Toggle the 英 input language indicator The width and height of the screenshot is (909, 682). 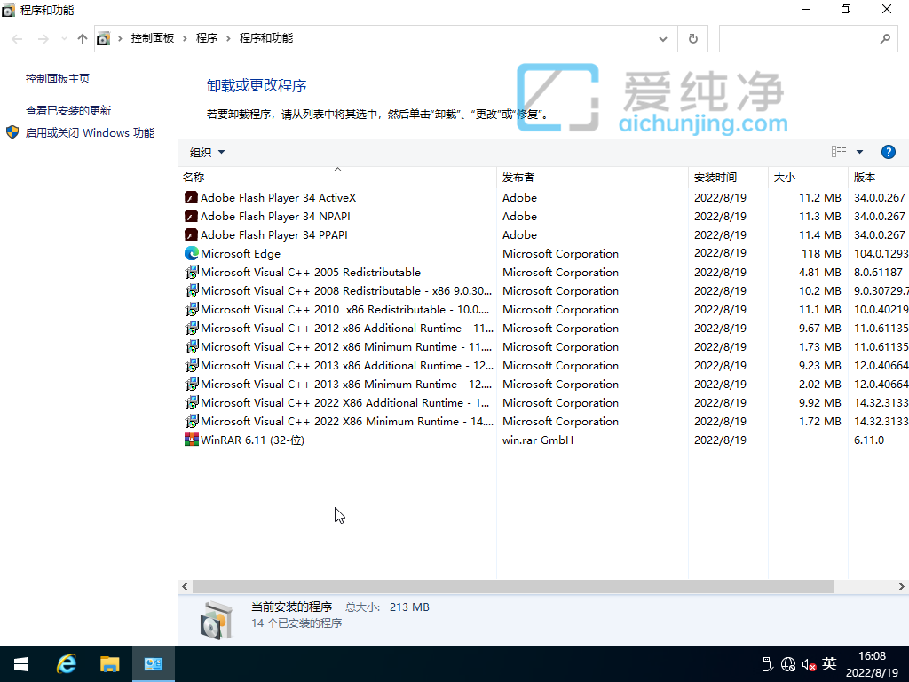[x=829, y=664]
